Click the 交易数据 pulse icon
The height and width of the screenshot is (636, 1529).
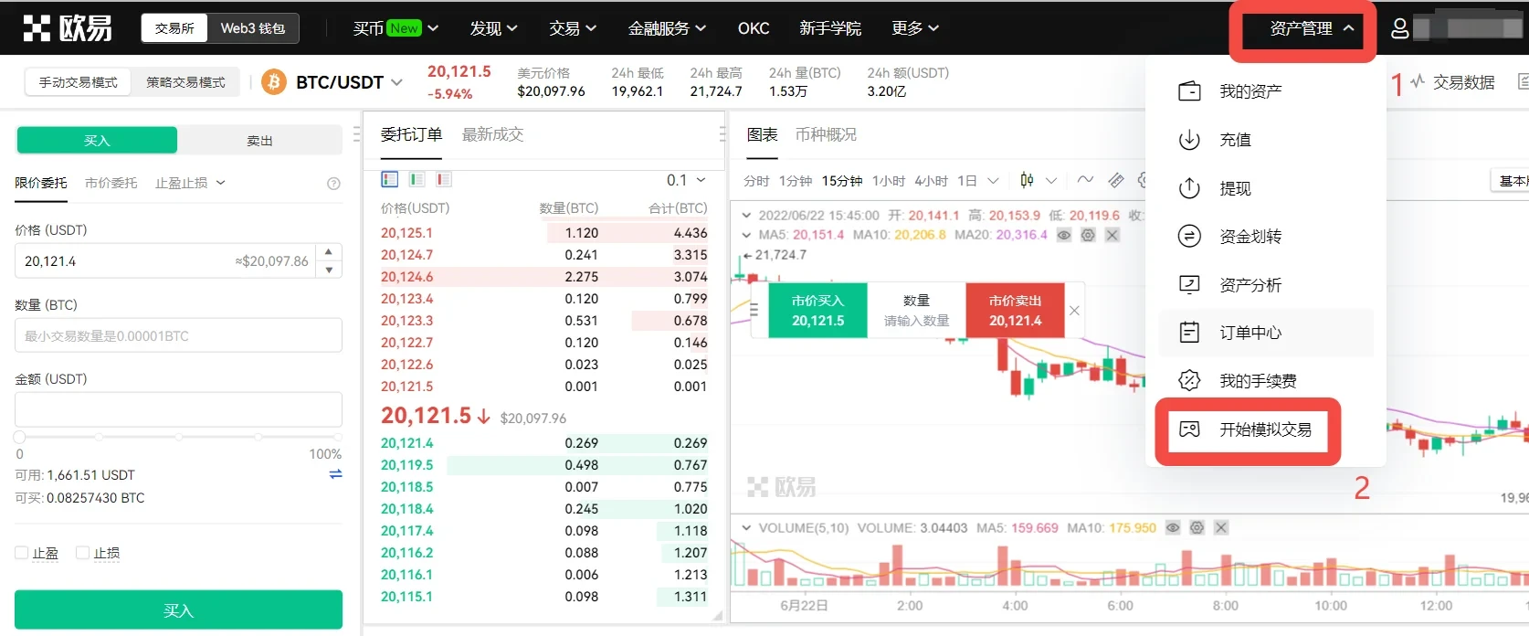click(1418, 82)
